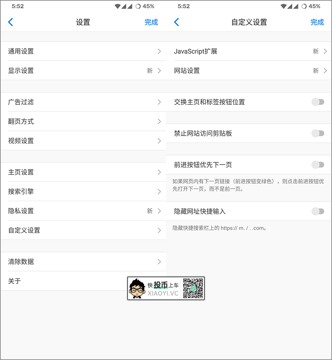This screenshot has height=360, width=332.
Task: Toggle 隐藏网址快捷输入 on
Action: click(x=317, y=211)
